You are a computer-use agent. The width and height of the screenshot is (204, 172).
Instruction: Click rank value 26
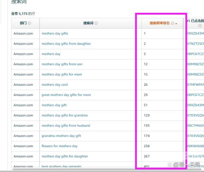click(x=146, y=84)
